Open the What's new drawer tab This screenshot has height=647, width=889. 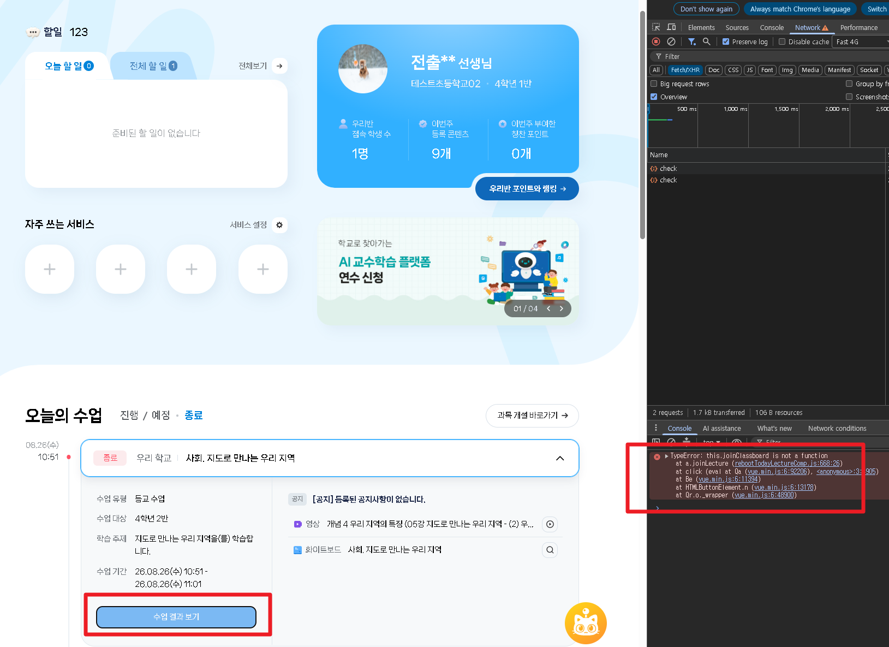[x=774, y=429]
